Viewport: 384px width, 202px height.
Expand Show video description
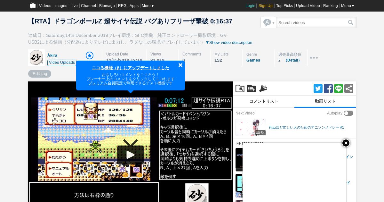[229, 43]
